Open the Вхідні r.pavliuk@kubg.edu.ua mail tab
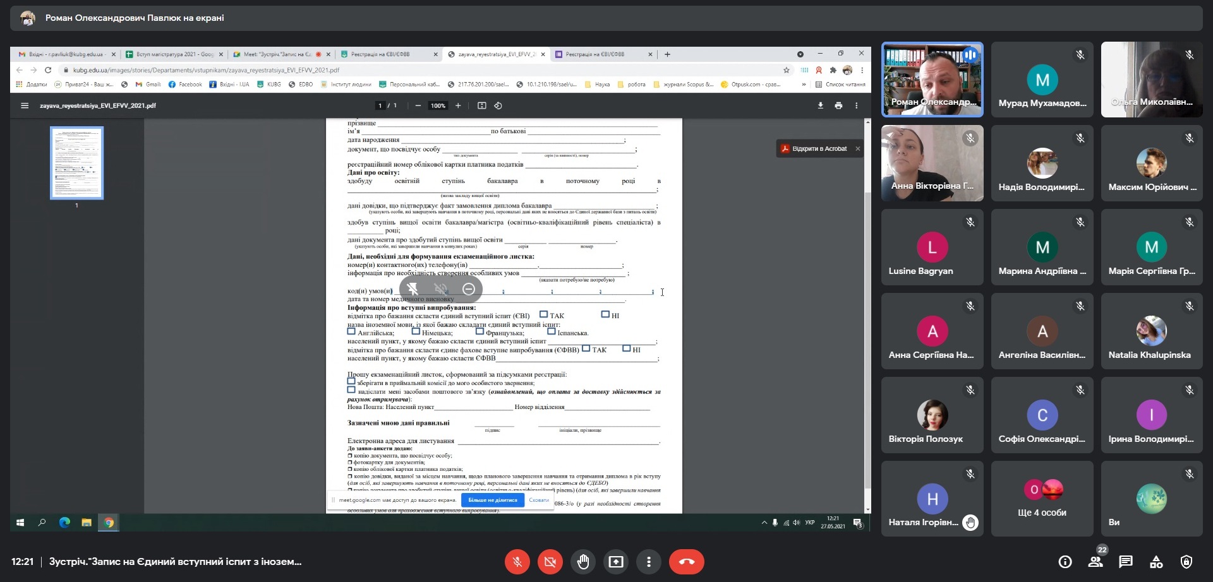The height and width of the screenshot is (582, 1213). pos(63,54)
